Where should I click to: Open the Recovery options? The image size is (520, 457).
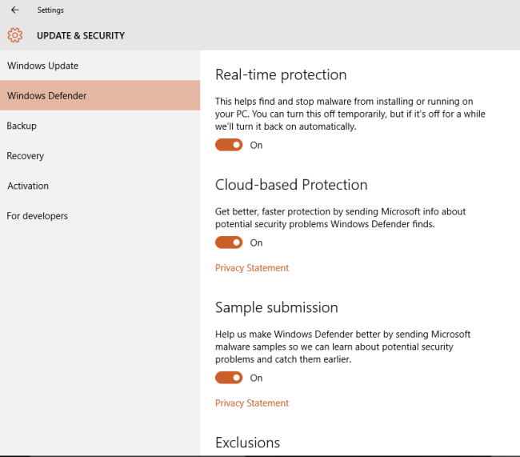pos(26,156)
